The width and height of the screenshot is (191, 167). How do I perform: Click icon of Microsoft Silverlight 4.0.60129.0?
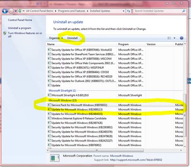pos(50,95)
